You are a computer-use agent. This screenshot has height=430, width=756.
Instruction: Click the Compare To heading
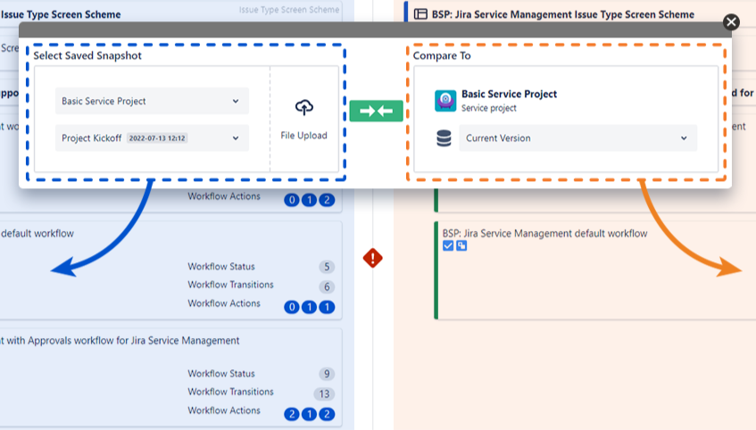coord(442,55)
